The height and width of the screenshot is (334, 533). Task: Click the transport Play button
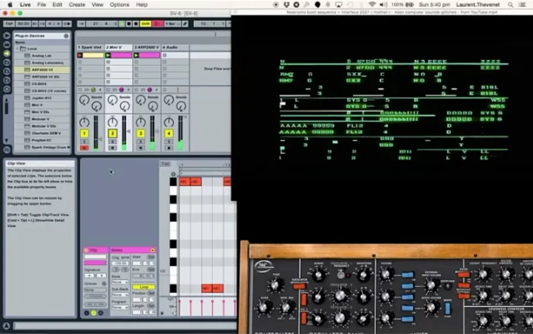[122, 24]
